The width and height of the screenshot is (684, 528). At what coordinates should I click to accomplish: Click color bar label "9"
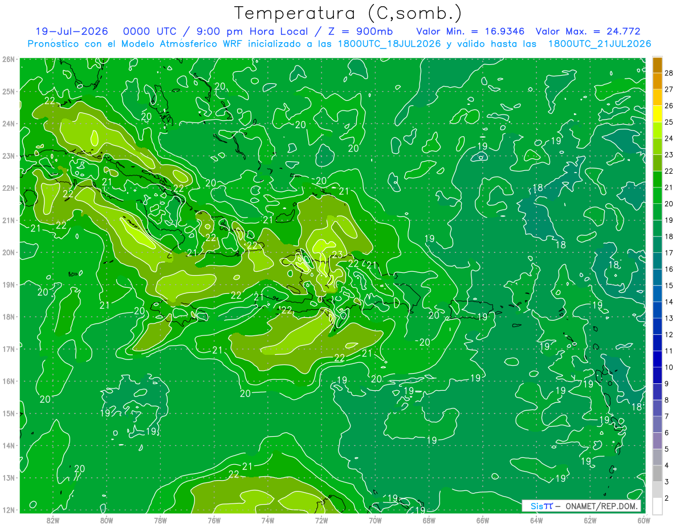(667, 384)
